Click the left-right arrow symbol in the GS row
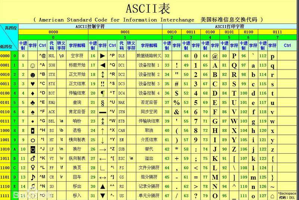This screenshot has width=299, height=200. (103, 178)
